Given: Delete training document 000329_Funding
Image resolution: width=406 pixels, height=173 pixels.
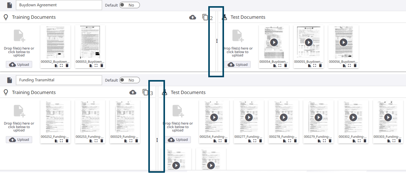Looking at the screenshot, I should 137,141.
